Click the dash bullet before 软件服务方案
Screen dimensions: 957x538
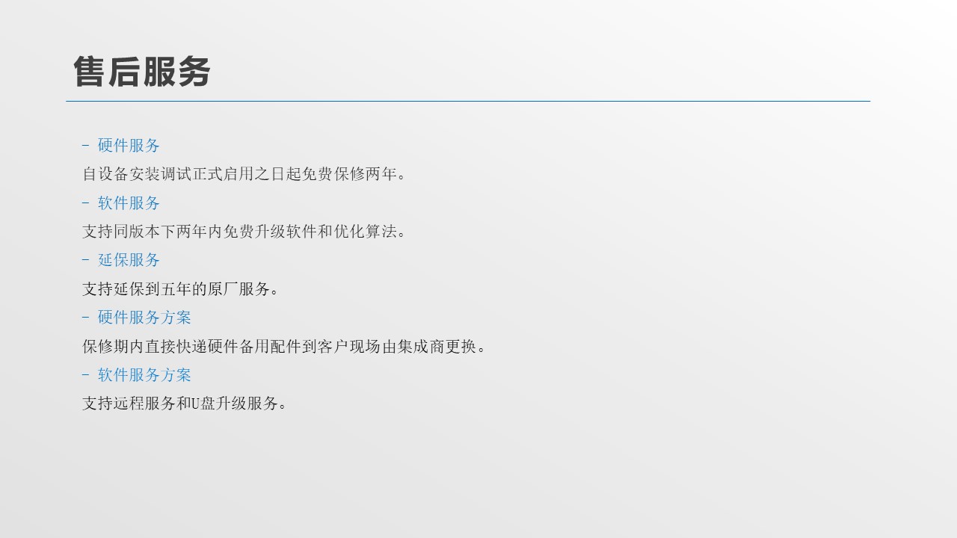86,375
